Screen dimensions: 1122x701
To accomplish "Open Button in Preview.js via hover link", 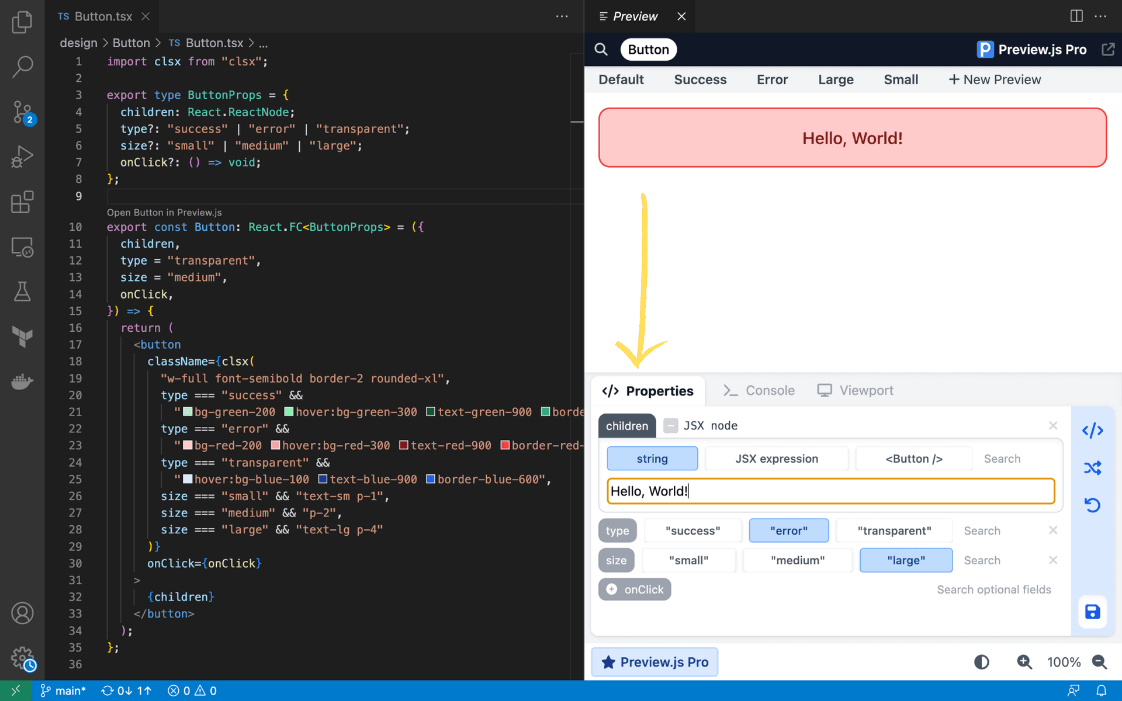I will [165, 211].
